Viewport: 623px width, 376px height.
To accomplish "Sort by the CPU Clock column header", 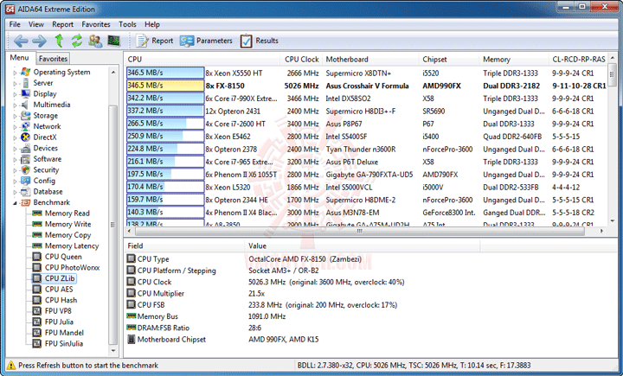I will click(301, 59).
